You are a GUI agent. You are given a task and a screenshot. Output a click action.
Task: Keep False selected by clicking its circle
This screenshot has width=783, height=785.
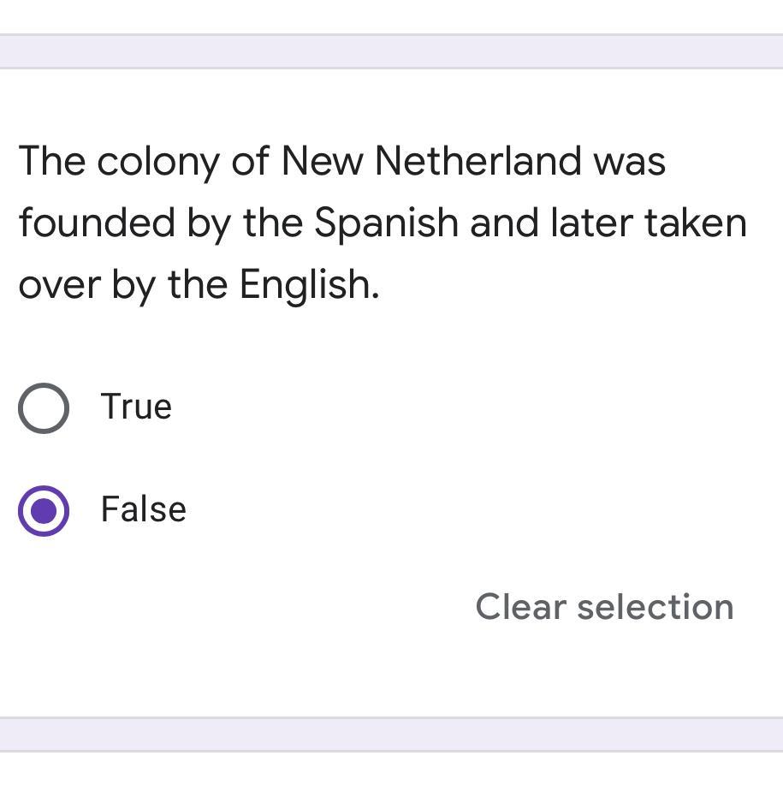coord(44,511)
